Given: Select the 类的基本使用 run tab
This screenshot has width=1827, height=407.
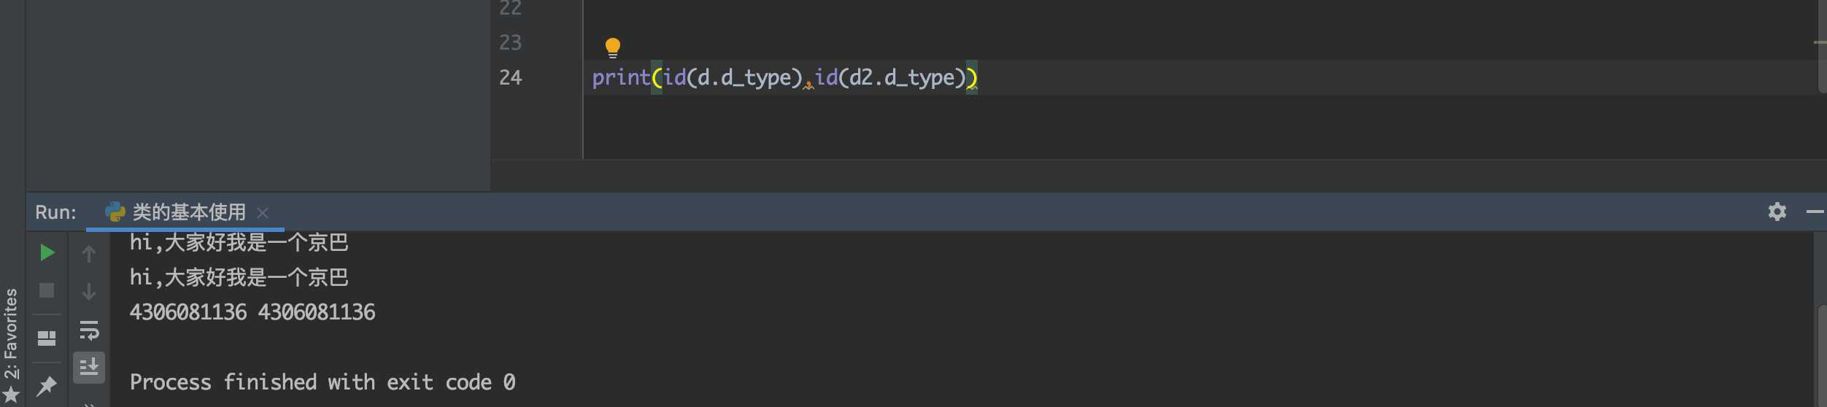Looking at the screenshot, I should pos(175,212).
